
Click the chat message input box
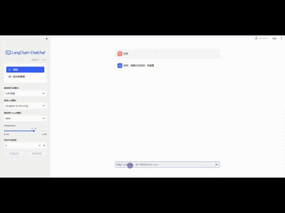(164, 165)
